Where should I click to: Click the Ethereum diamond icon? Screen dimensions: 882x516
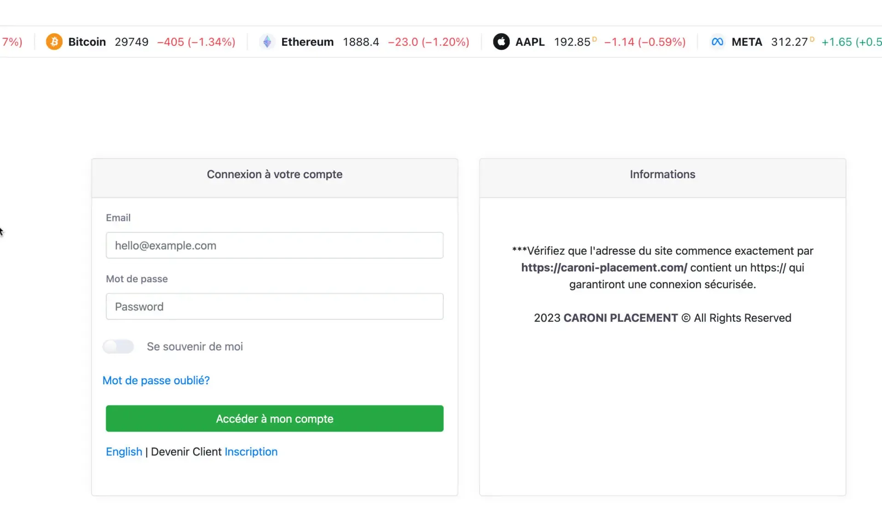click(x=267, y=42)
